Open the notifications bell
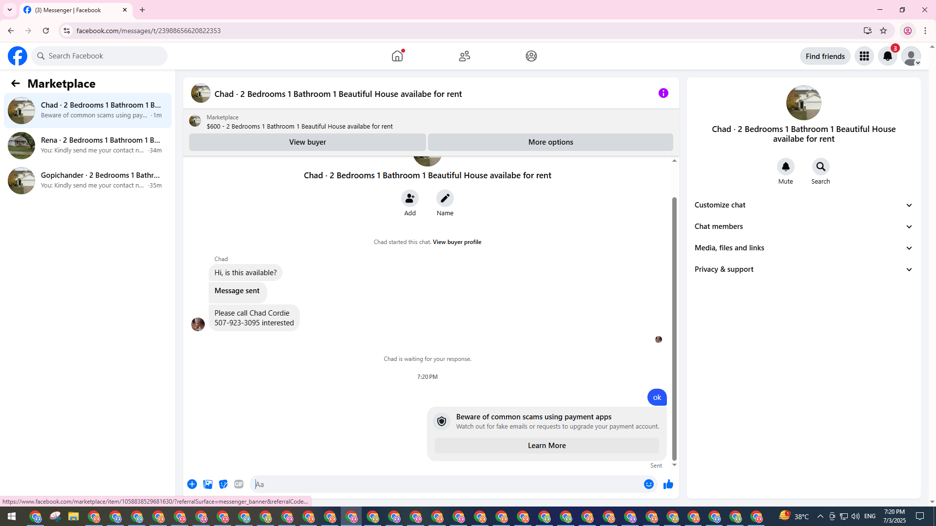936x526 pixels. 888,56
